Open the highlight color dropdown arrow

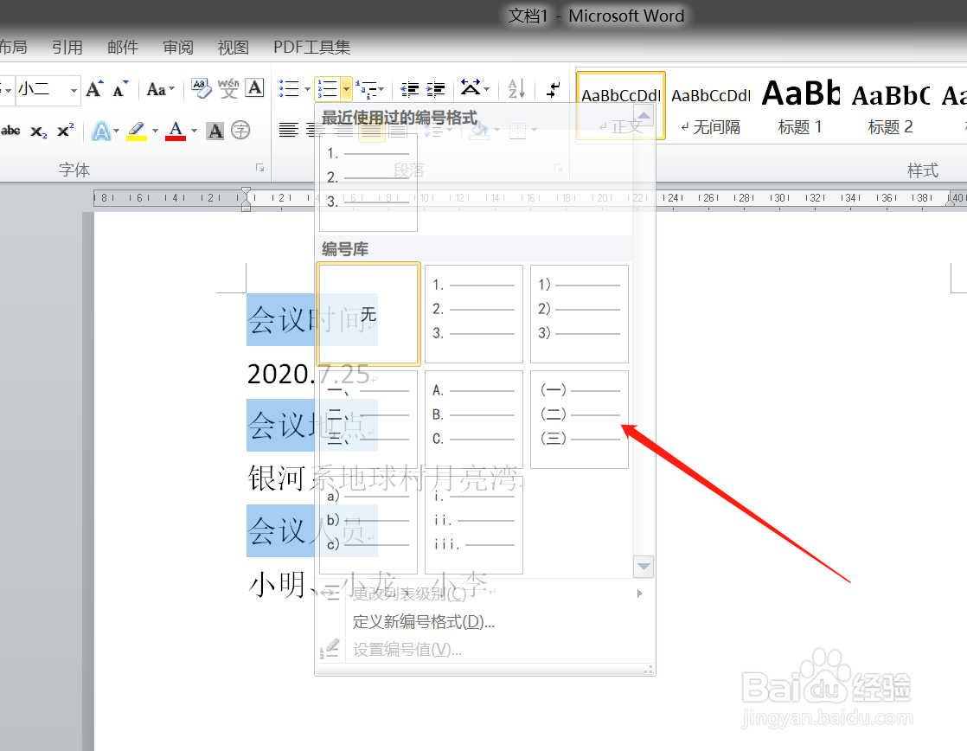pos(155,131)
